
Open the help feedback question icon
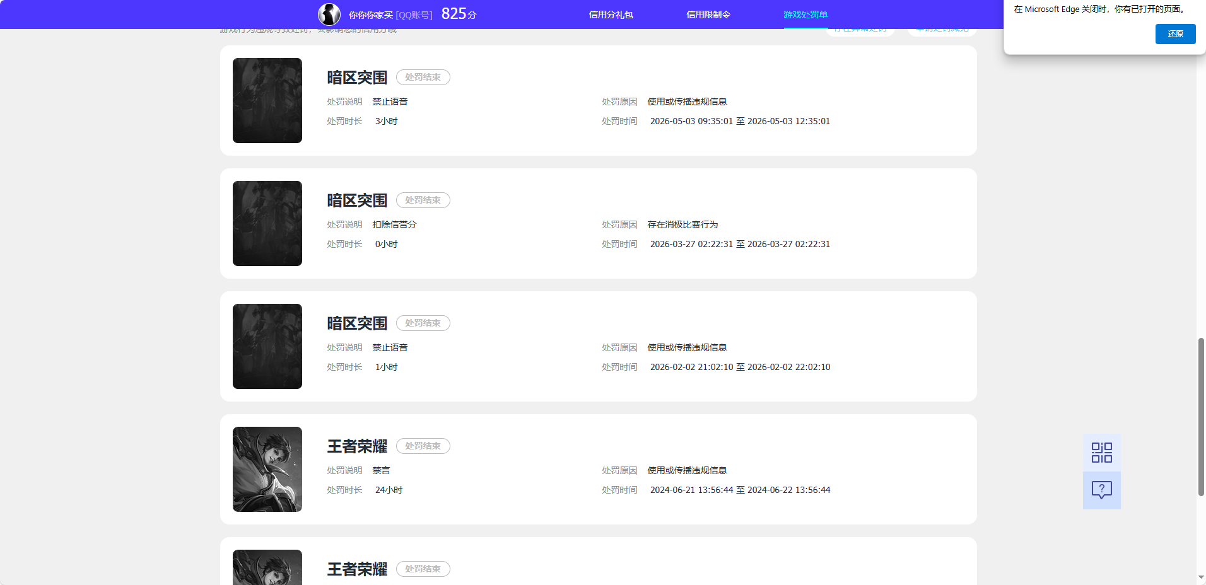1102,490
